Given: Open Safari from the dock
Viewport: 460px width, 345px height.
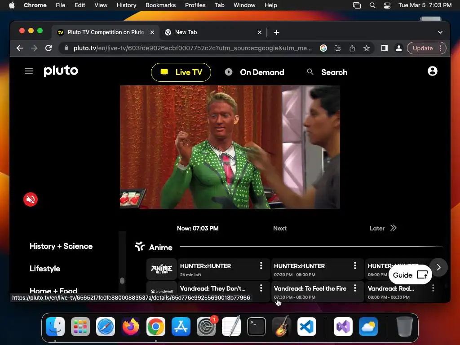Looking at the screenshot, I should (x=106, y=327).
